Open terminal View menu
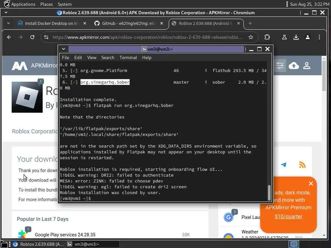Screen dimensions: 331x248 [x=92, y=57]
